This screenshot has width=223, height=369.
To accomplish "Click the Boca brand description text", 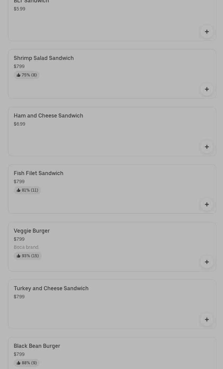I will coord(26,247).
